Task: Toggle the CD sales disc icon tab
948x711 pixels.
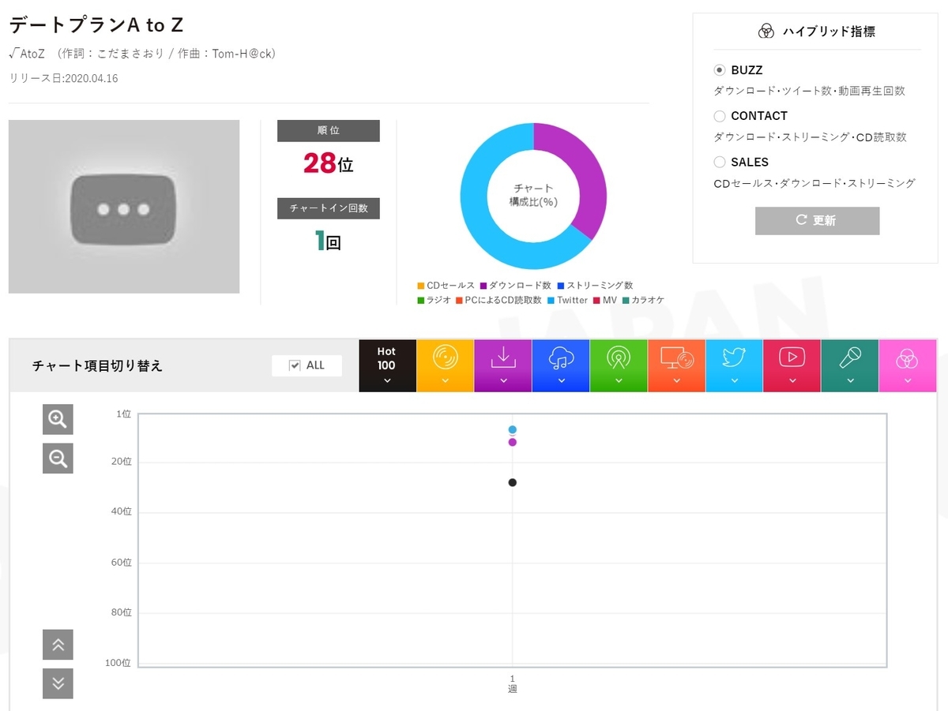Action: 446,365
